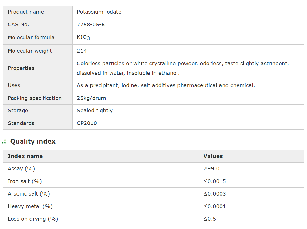Select the CAS number 7758-05-6
Viewport: 307px width, 229px height.
(91, 25)
